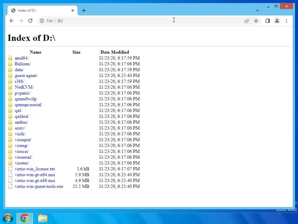Image resolution: width=298 pixels, height=224 pixels.
Task: Click the Size column header
Action: tap(77, 52)
